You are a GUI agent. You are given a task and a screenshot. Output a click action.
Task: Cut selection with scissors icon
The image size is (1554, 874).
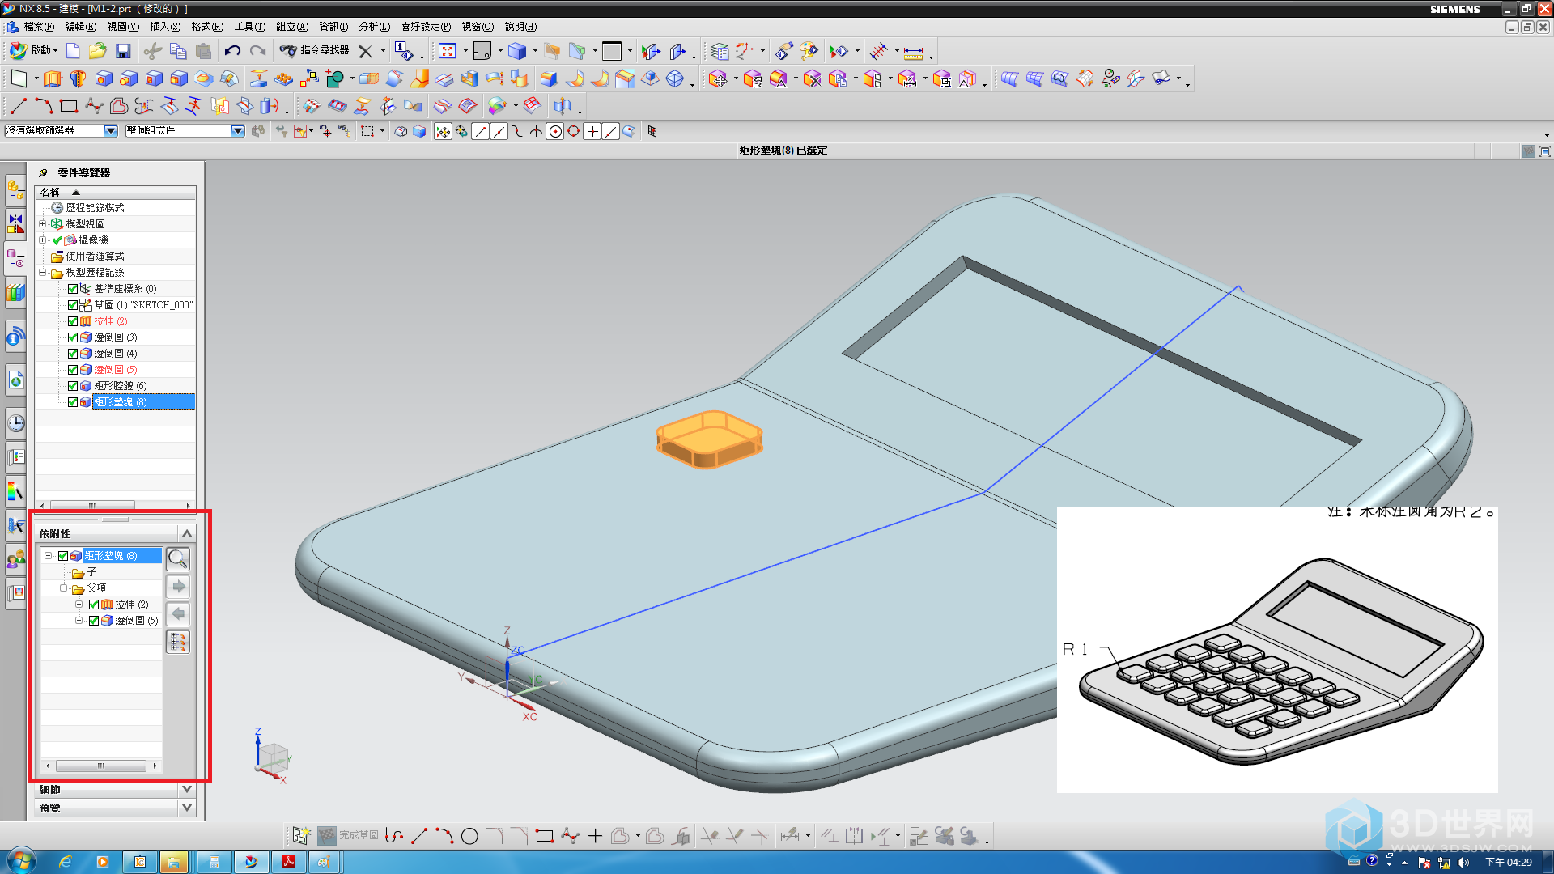152,51
